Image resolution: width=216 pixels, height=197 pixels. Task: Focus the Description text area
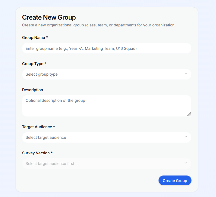pos(107,106)
